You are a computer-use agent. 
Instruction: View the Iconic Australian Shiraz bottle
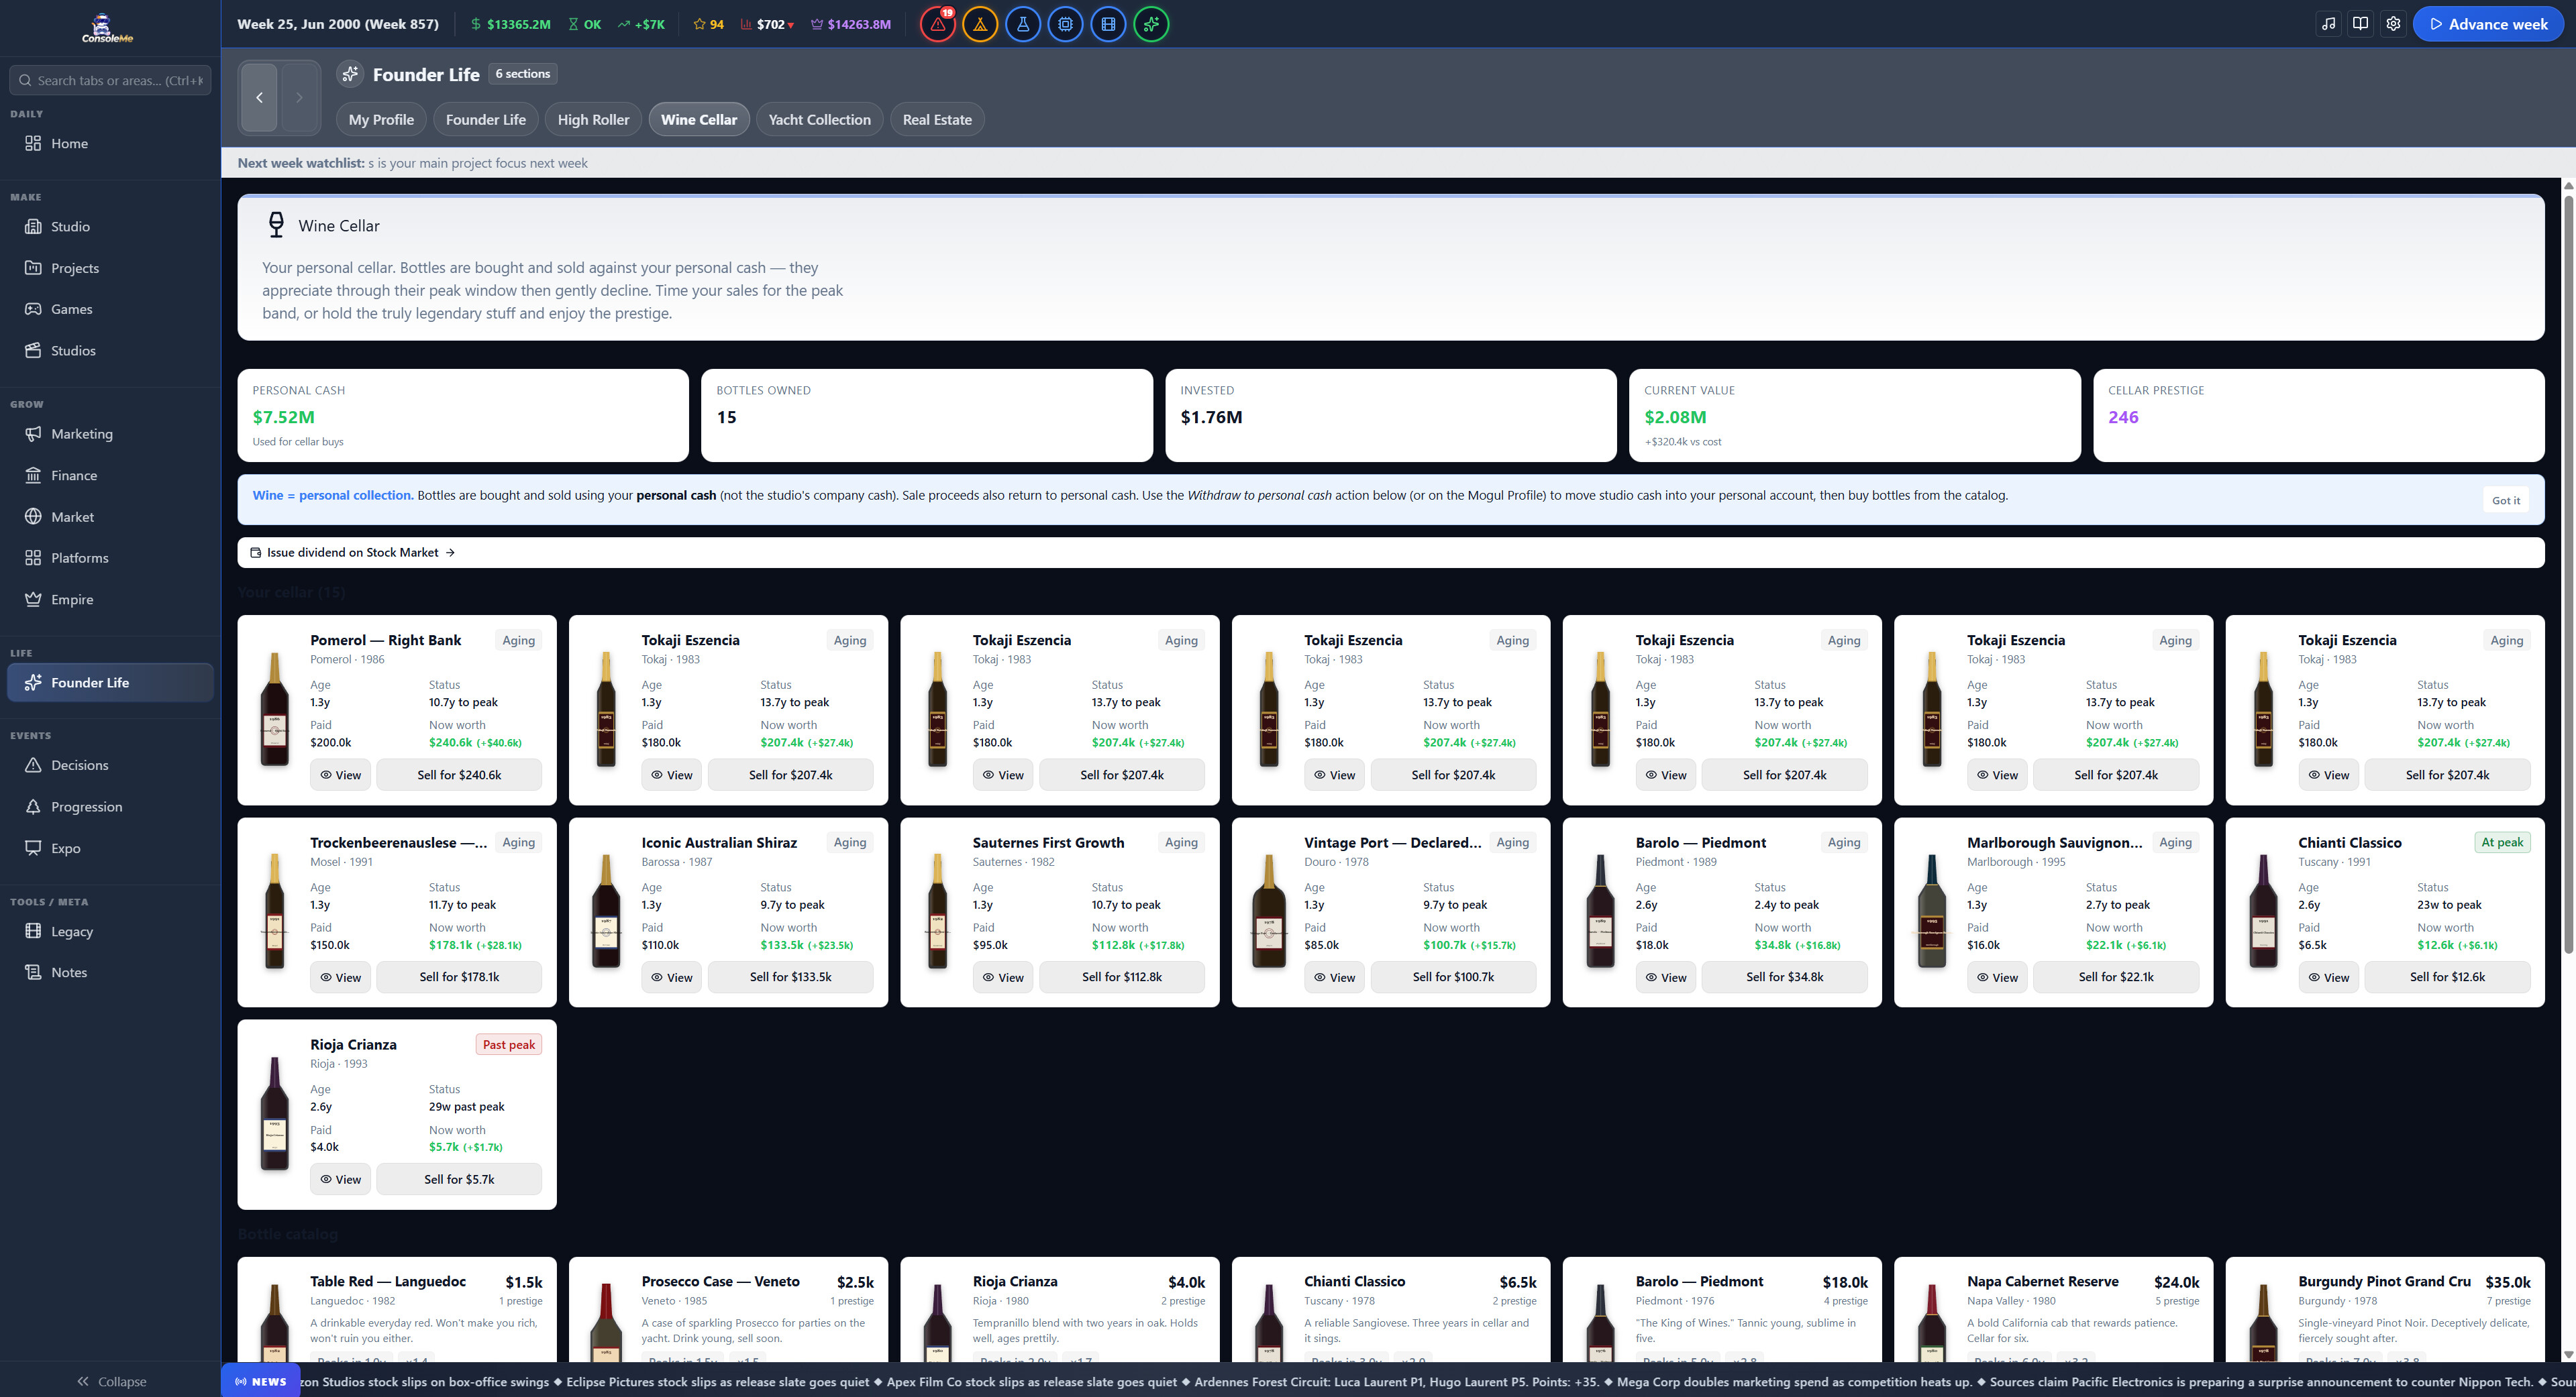(x=671, y=977)
